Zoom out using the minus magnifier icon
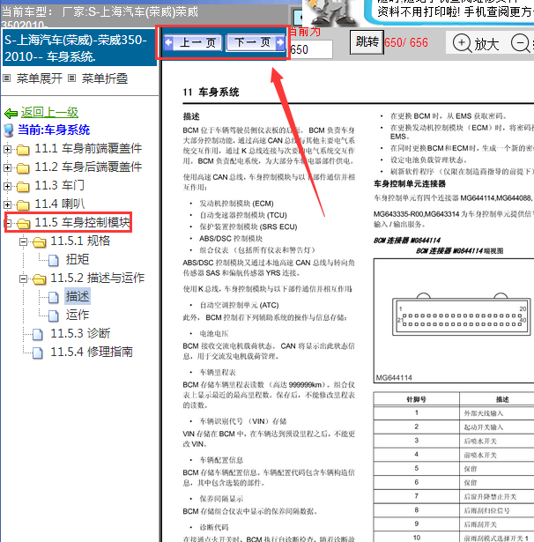The height and width of the screenshot is (542, 534). (x=521, y=43)
